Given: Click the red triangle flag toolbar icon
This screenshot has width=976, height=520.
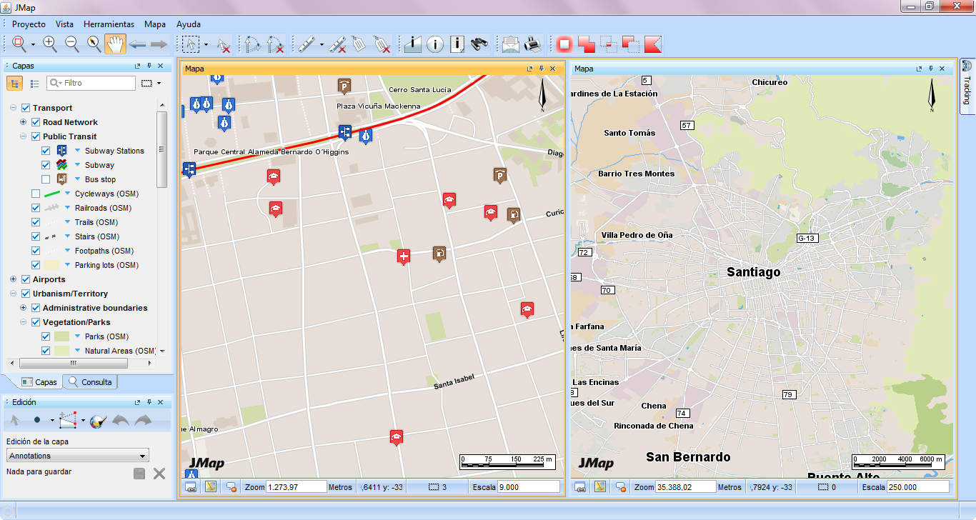Looking at the screenshot, I should tap(653, 44).
